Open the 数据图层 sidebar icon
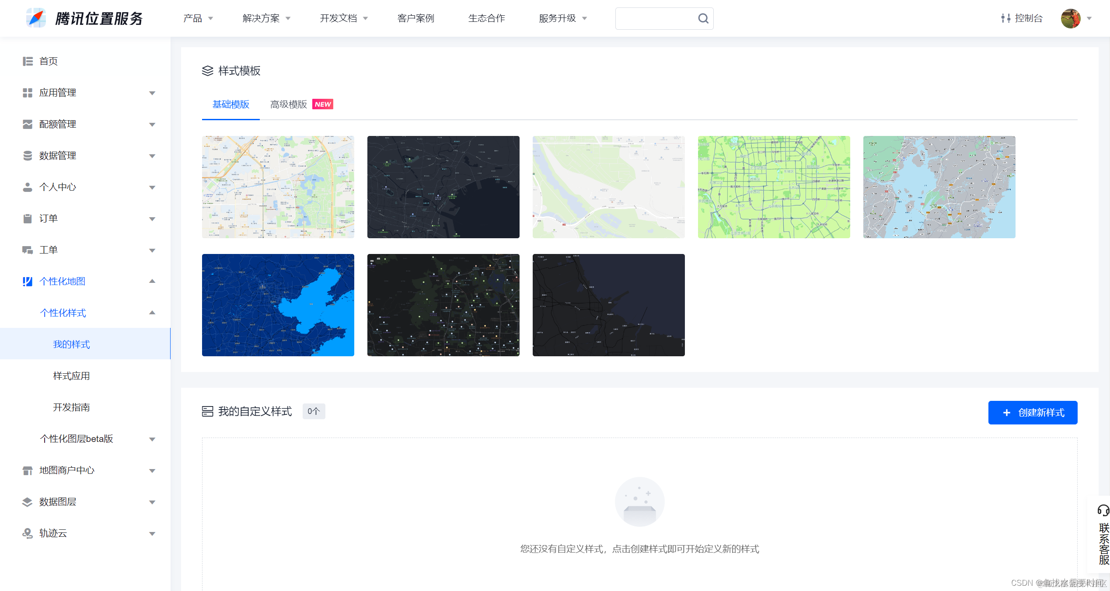Viewport: 1110px width, 591px height. 27,502
